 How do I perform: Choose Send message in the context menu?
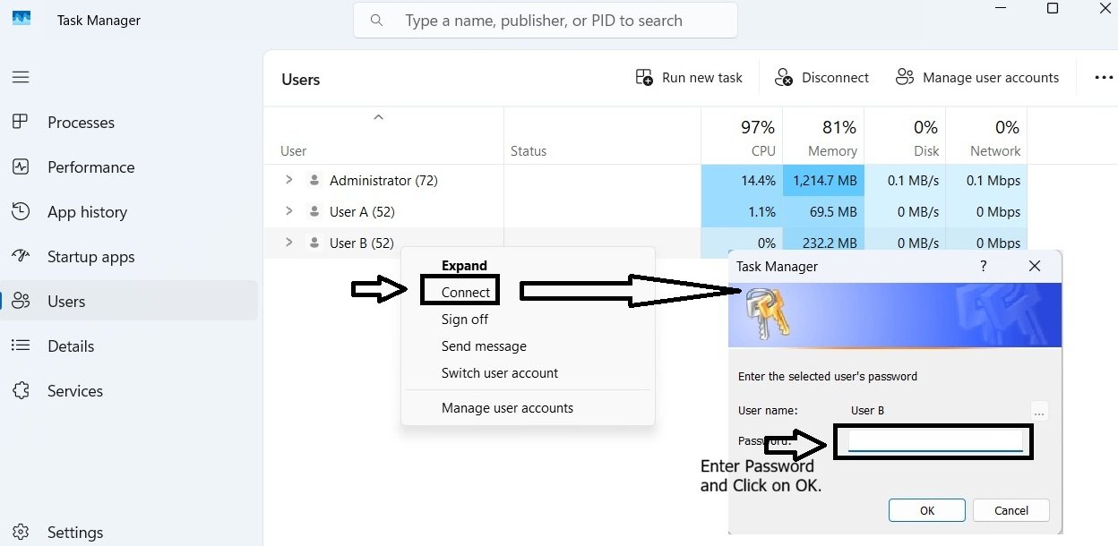pyautogui.click(x=484, y=346)
